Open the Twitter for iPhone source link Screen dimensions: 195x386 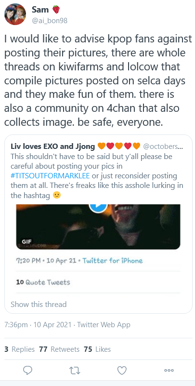[x=112, y=260]
